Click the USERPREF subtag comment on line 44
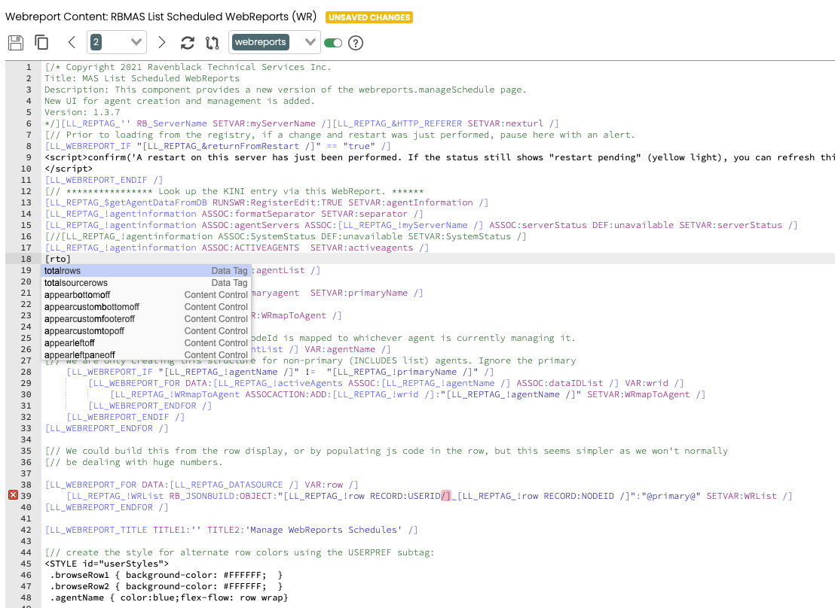Viewport: 835px width, 608px height. [240, 552]
